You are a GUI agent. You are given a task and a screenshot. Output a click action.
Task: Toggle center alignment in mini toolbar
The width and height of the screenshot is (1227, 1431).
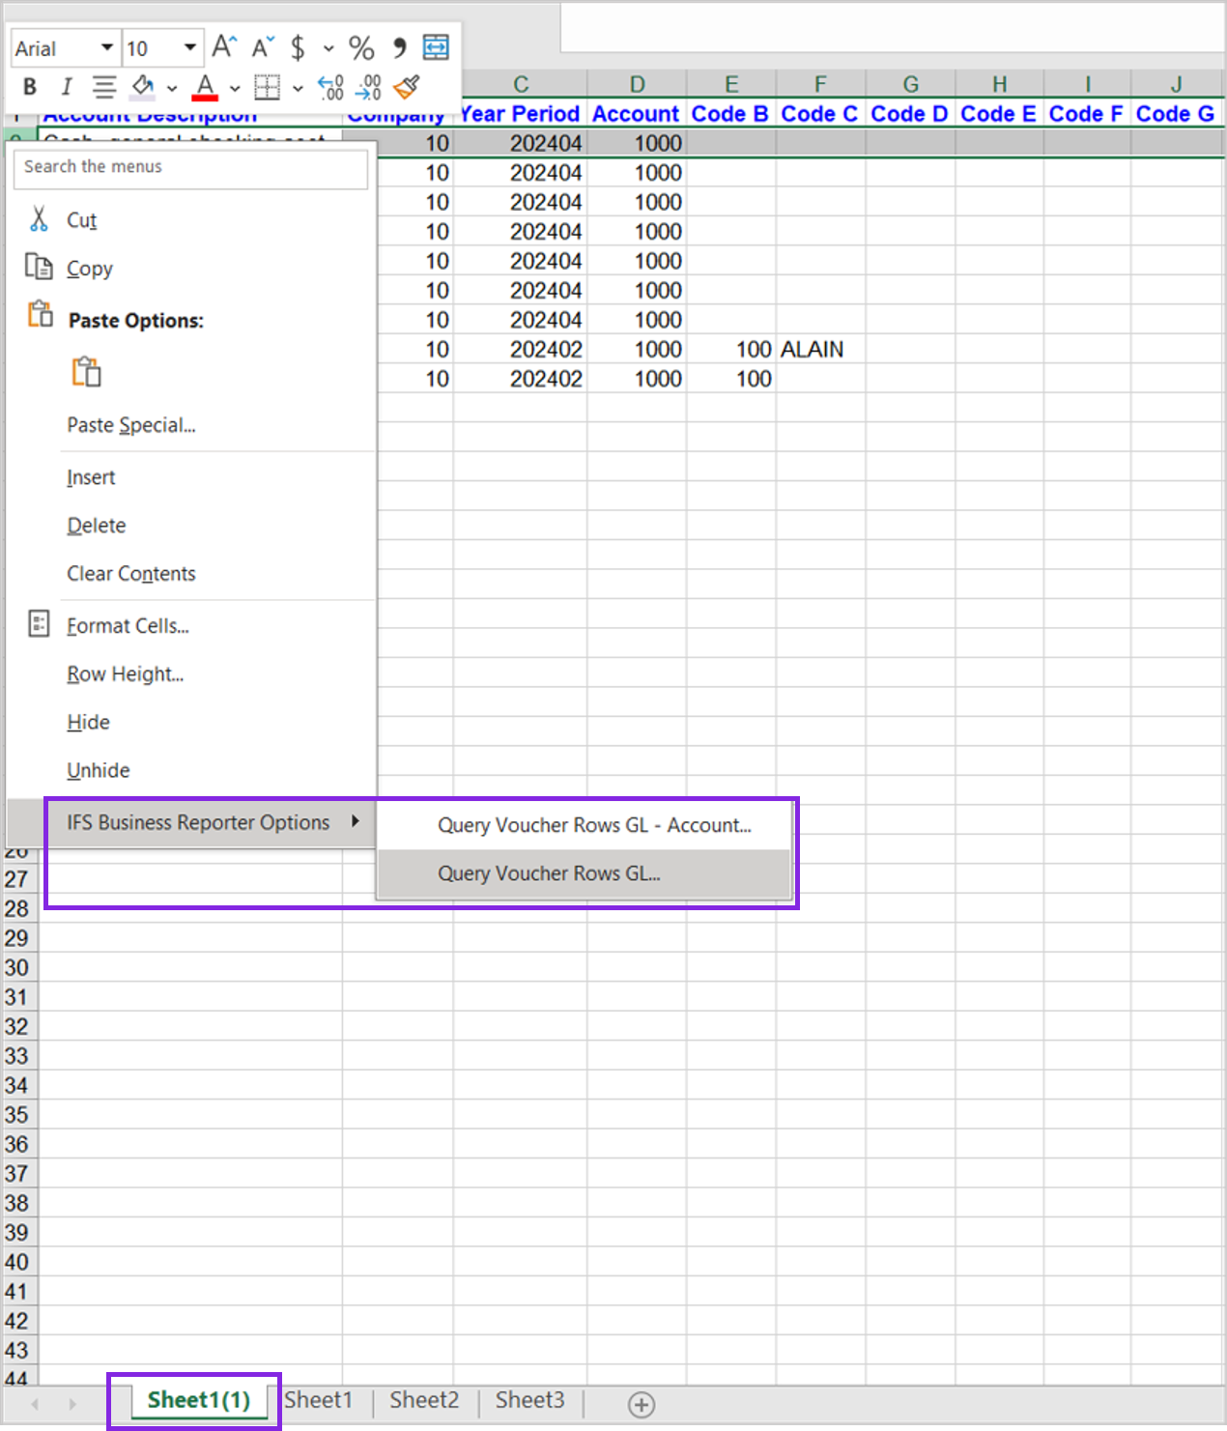point(103,88)
